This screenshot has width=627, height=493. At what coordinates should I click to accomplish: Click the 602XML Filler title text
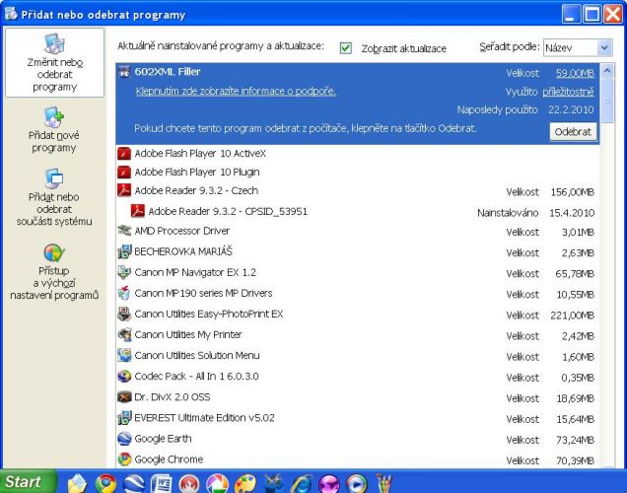pyautogui.click(x=168, y=72)
